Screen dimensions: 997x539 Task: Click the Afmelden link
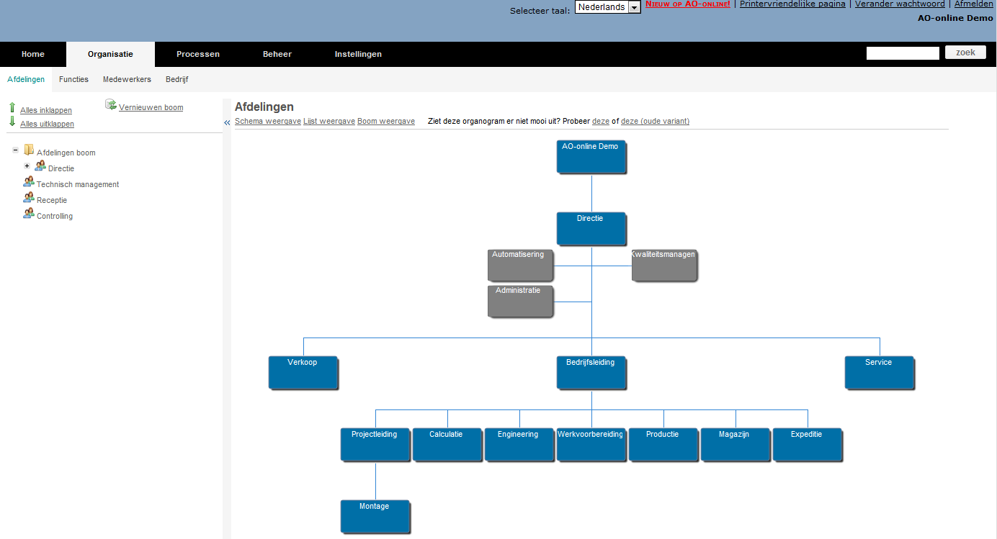974,4
